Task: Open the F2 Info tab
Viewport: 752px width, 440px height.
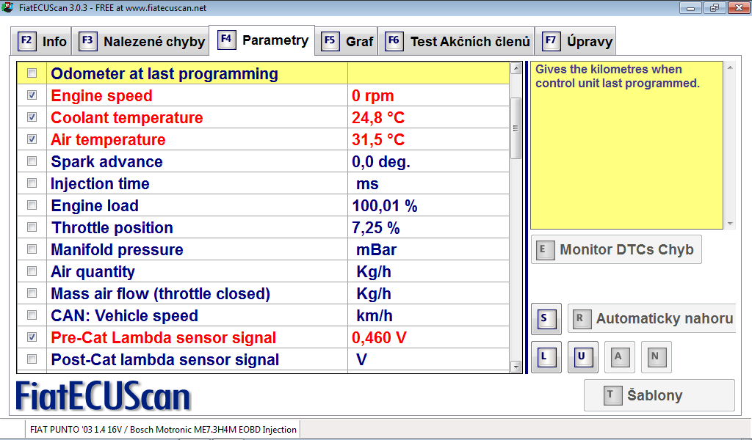Action: pos(43,41)
